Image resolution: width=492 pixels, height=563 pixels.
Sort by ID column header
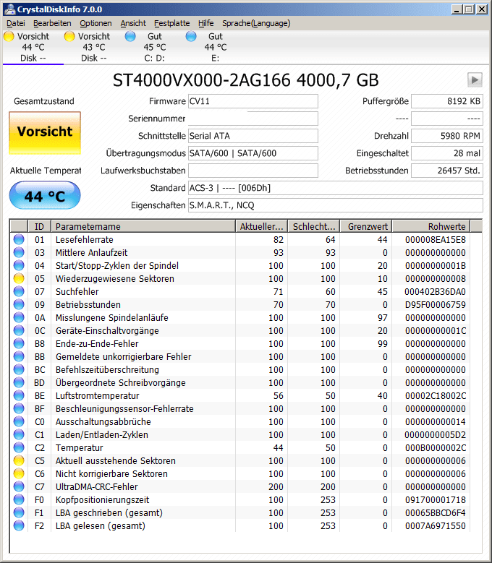click(x=39, y=226)
